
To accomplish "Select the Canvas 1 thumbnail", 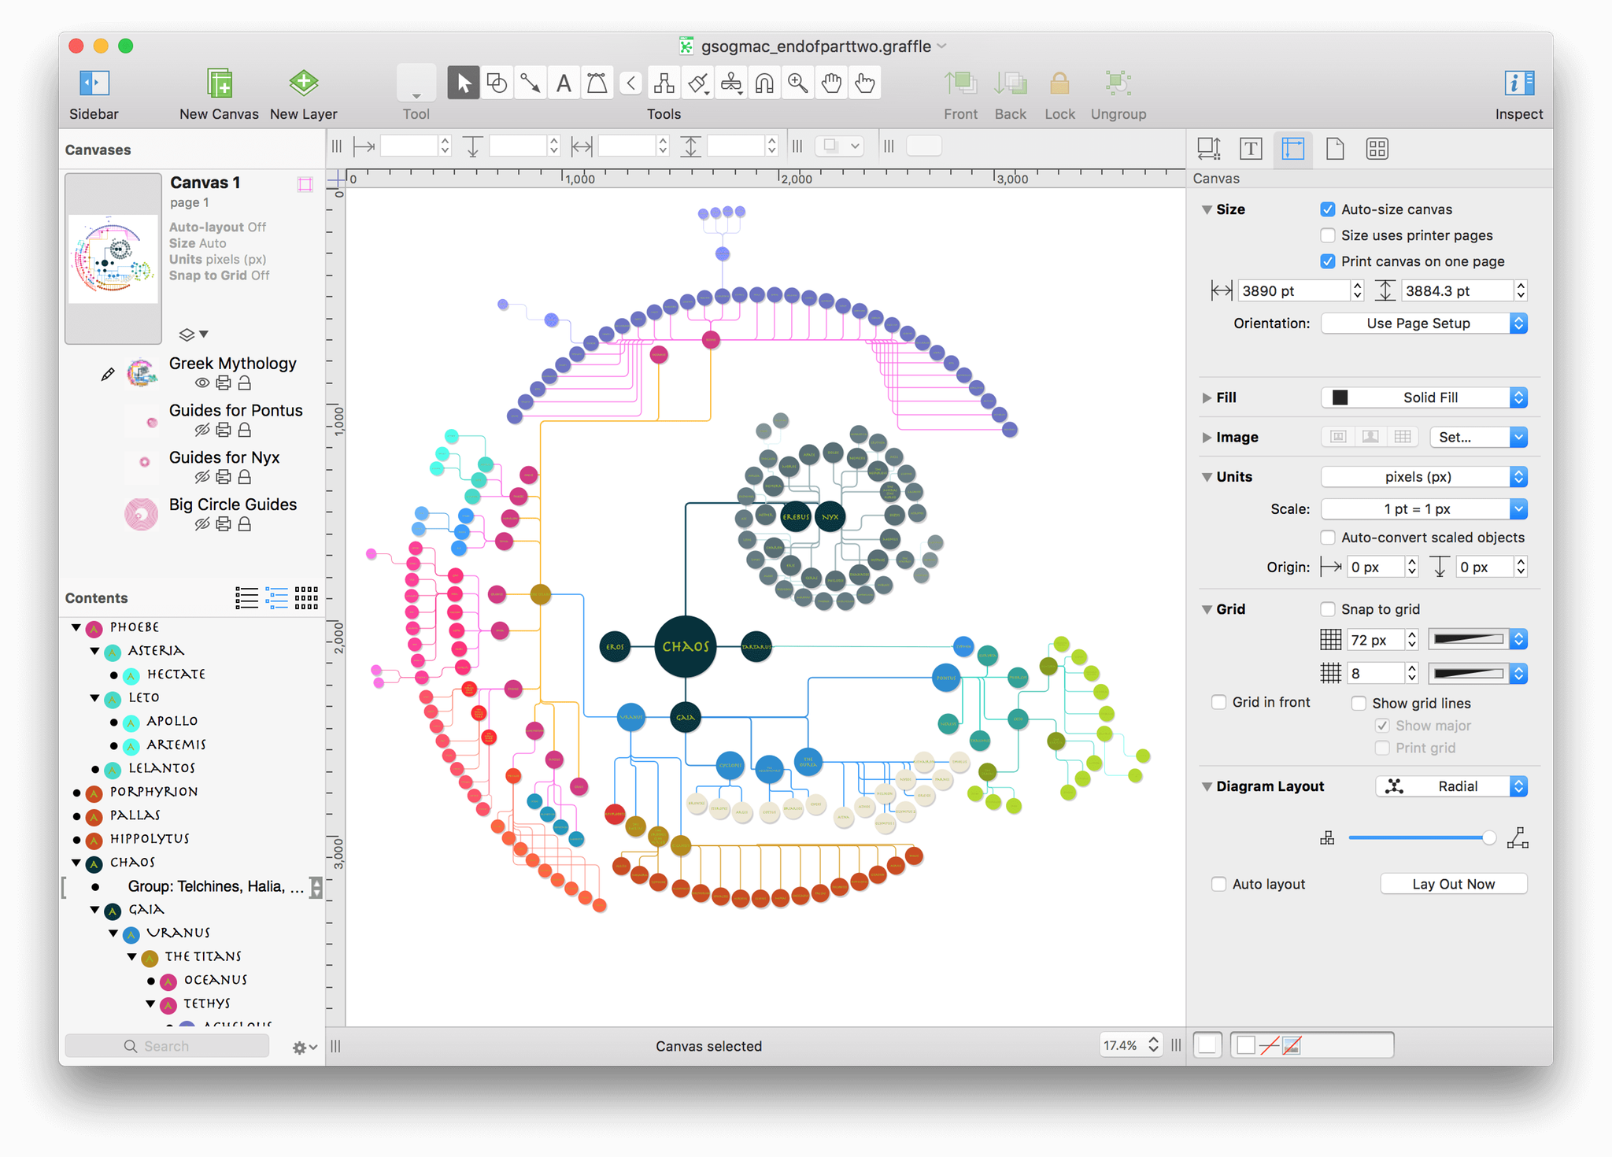I will 113,259.
